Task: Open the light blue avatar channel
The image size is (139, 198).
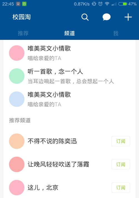Action: (x=17, y=99)
